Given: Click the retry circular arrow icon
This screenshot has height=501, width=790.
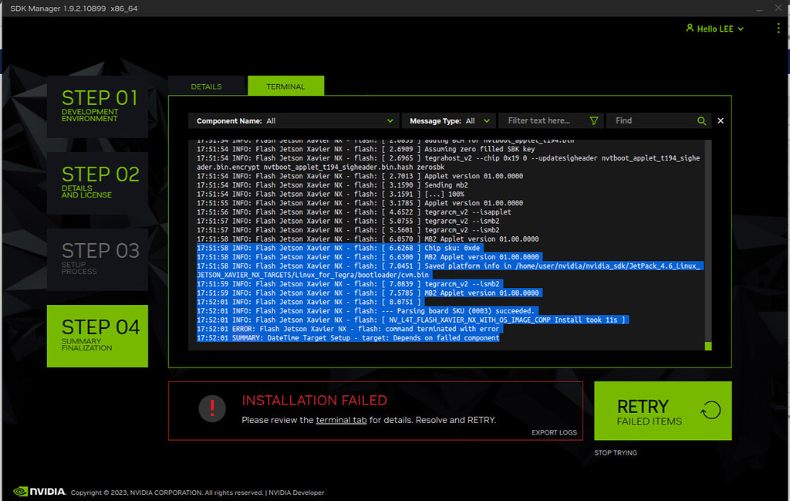Looking at the screenshot, I should [710, 411].
